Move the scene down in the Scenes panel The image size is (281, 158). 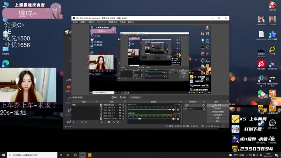coord(86,122)
